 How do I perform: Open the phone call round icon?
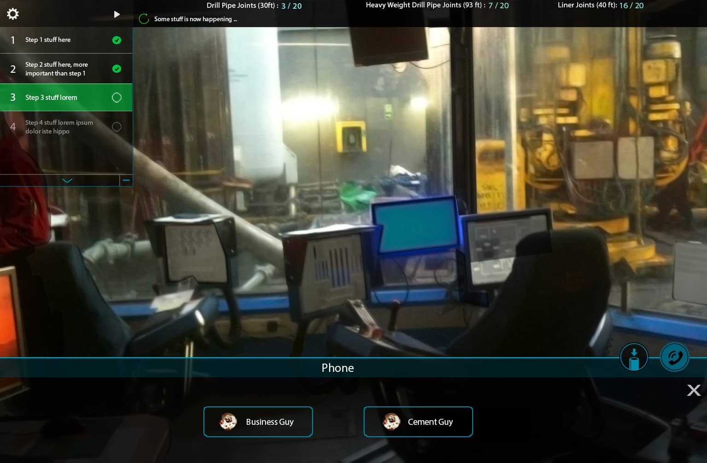[x=674, y=357]
